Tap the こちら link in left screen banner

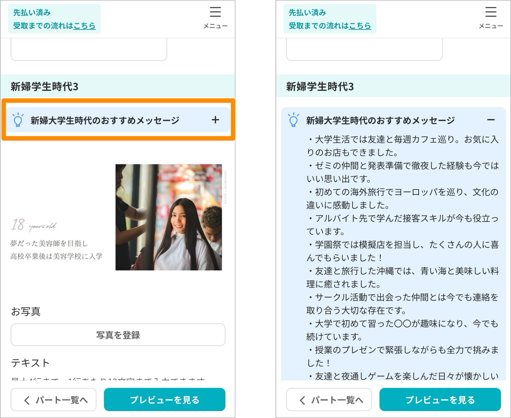[84, 25]
